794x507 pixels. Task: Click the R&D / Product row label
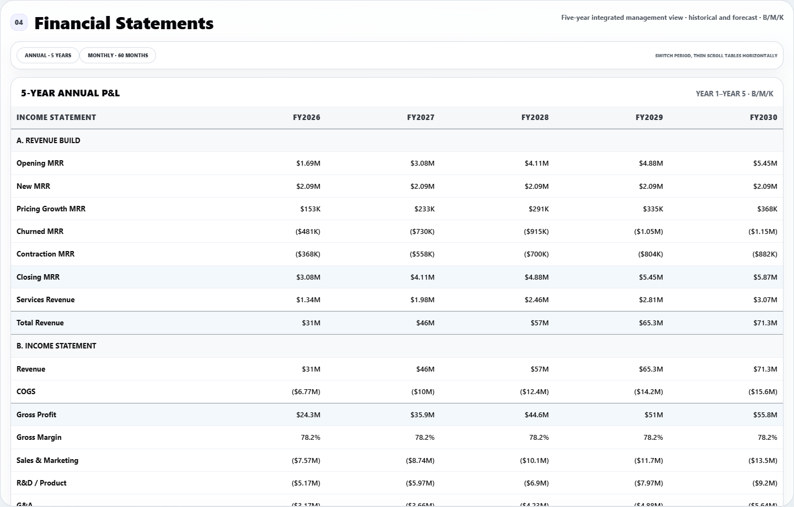pyautogui.click(x=41, y=483)
